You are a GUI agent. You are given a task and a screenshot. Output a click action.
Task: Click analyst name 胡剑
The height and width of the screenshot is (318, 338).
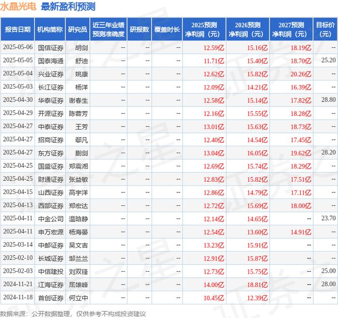(x=82, y=48)
